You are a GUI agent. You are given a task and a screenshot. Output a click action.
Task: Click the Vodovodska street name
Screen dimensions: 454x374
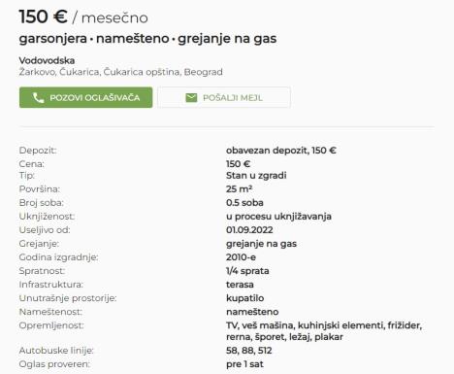[47, 60]
